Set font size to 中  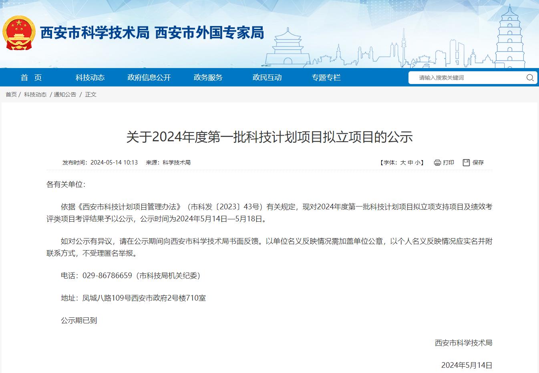point(410,162)
